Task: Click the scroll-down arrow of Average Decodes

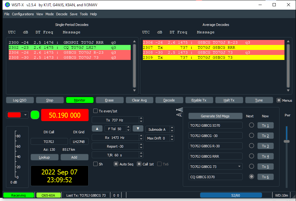Action: (288, 91)
